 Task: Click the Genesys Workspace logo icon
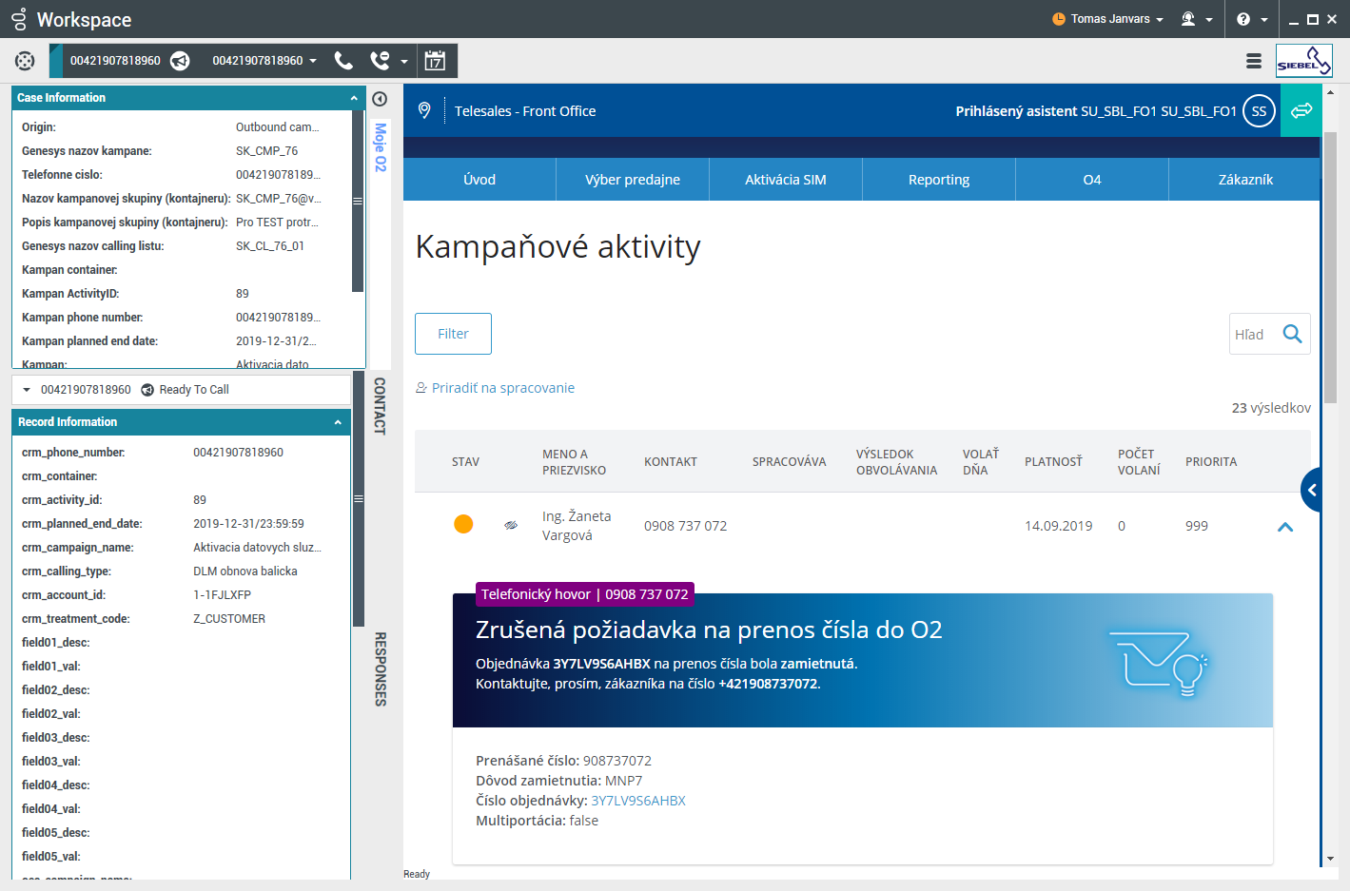[x=19, y=19]
